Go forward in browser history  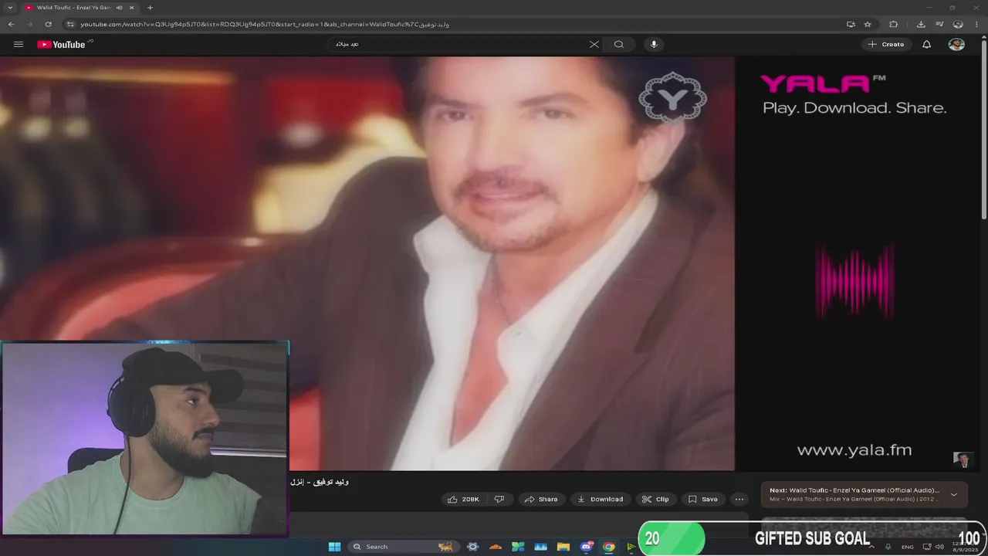(x=30, y=24)
